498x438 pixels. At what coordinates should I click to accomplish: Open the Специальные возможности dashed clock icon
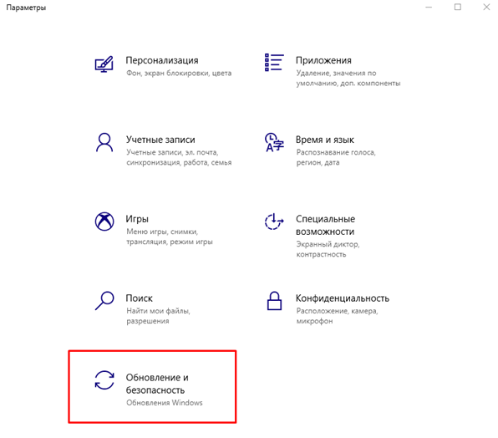[x=274, y=222]
